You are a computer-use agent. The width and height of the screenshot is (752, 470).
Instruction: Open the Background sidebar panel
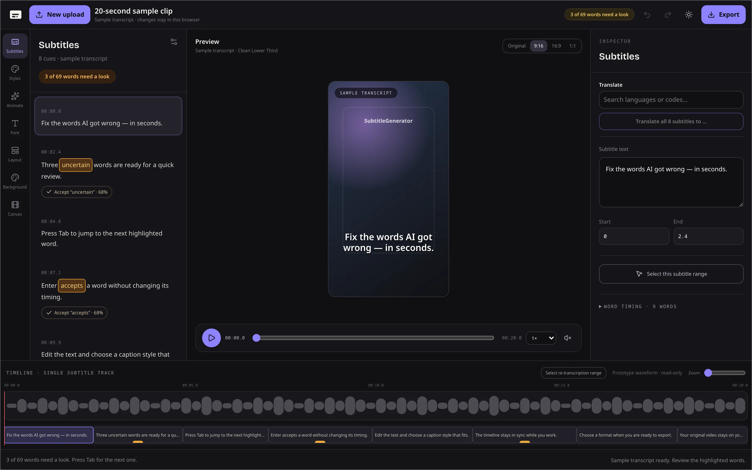pyautogui.click(x=15, y=181)
